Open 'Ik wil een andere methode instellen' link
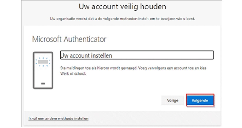Screen dimensions: 242x128 point(58,119)
